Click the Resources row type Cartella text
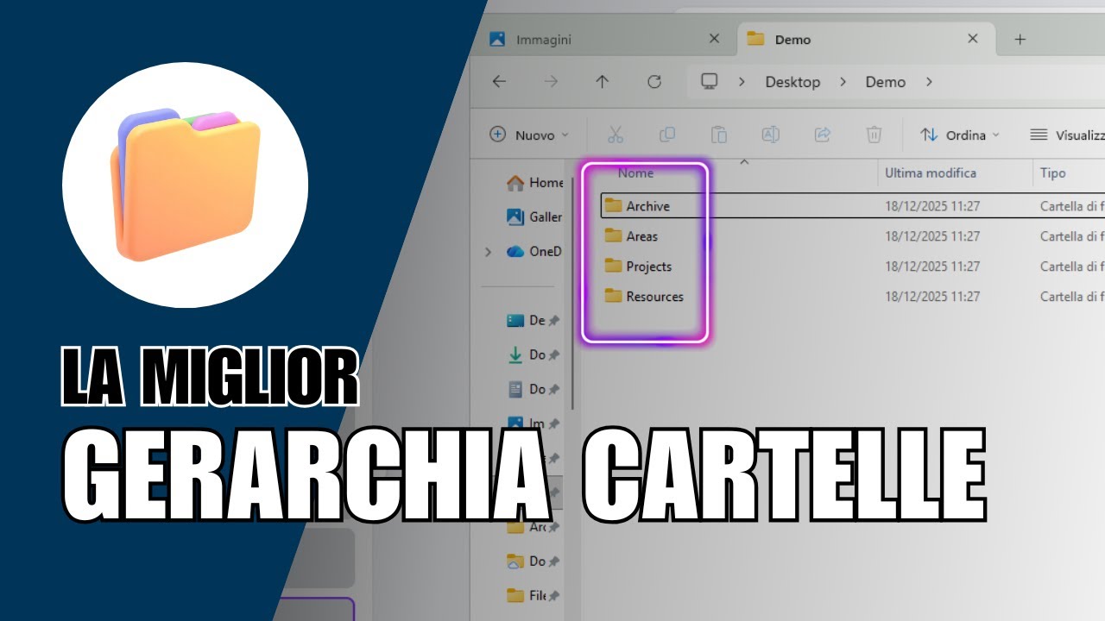 (x=1072, y=297)
